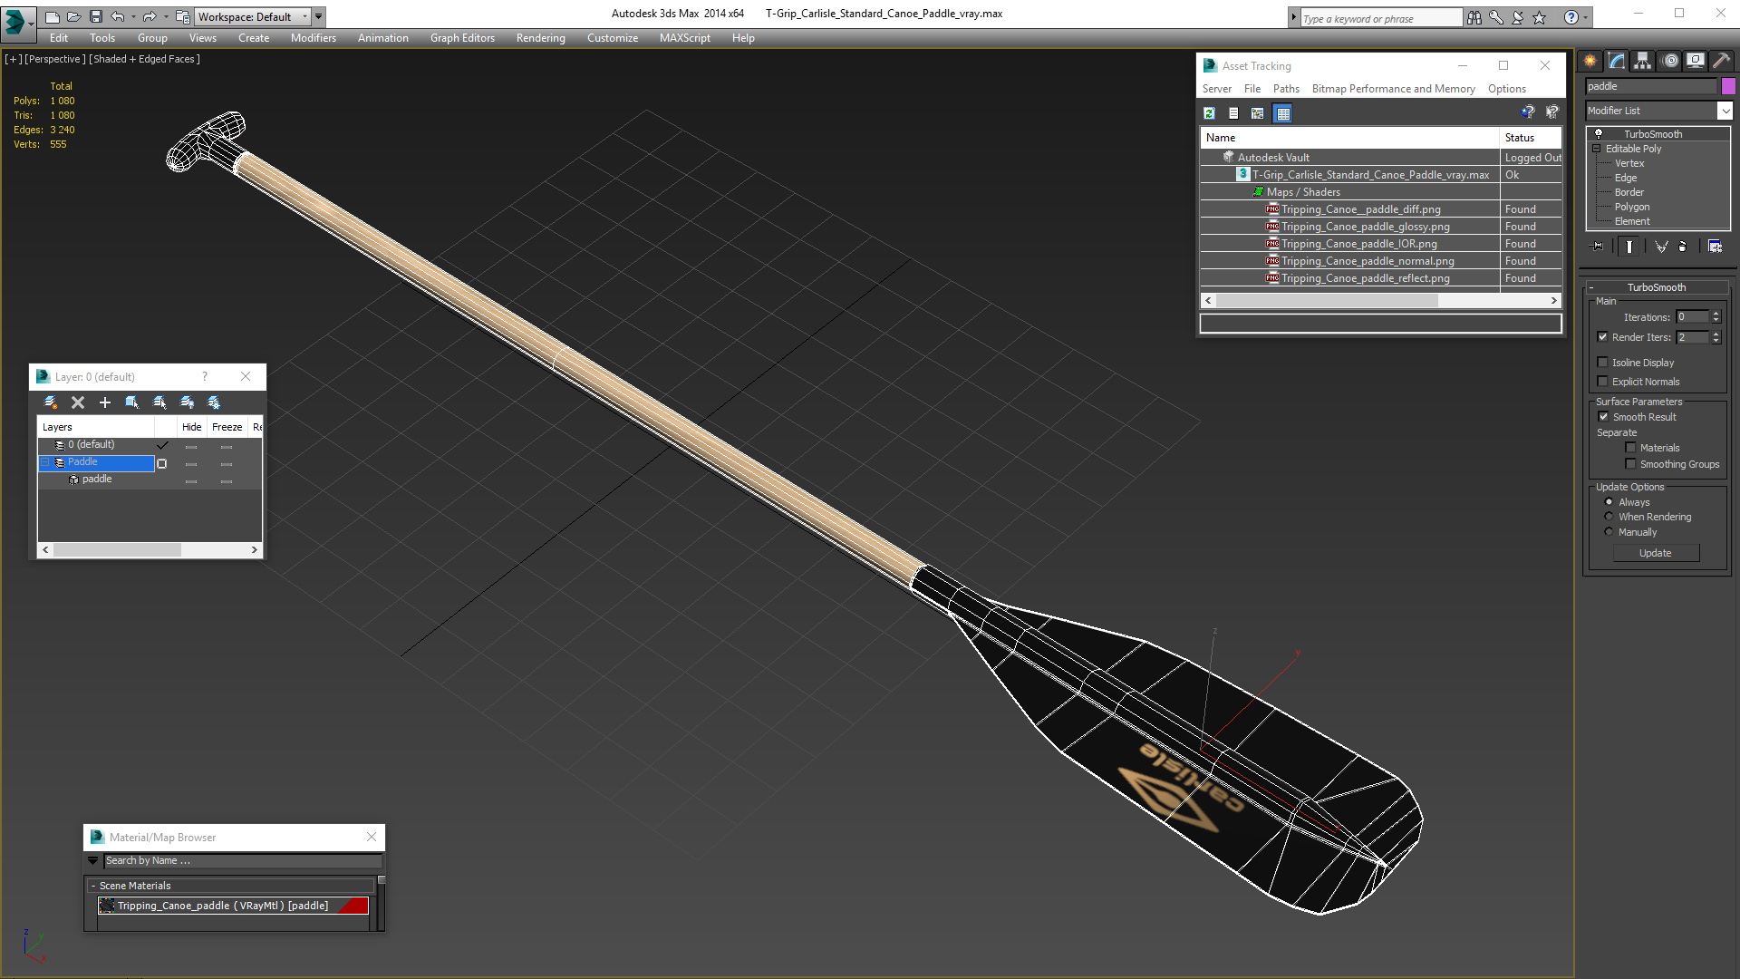
Task: Collapse the TurboSmooth rollout
Action: (x=1590, y=287)
